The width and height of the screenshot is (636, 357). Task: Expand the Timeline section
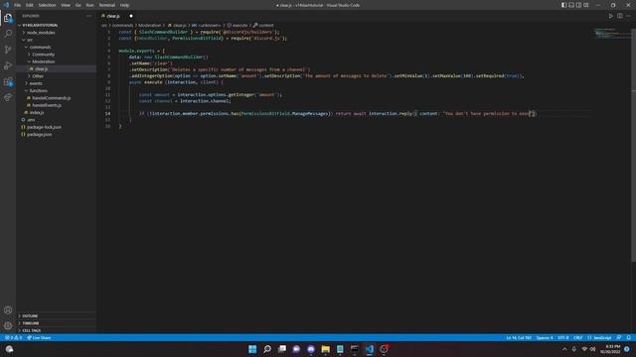tap(56, 323)
